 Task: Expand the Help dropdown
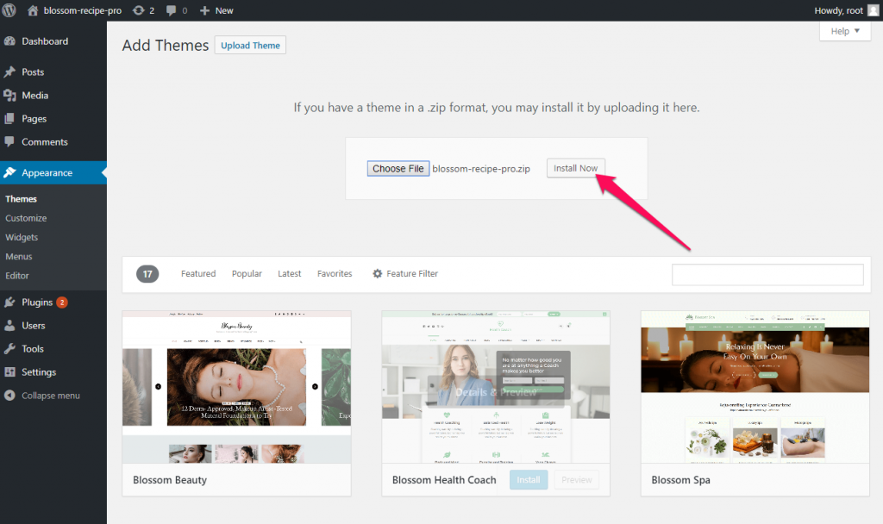[845, 32]
